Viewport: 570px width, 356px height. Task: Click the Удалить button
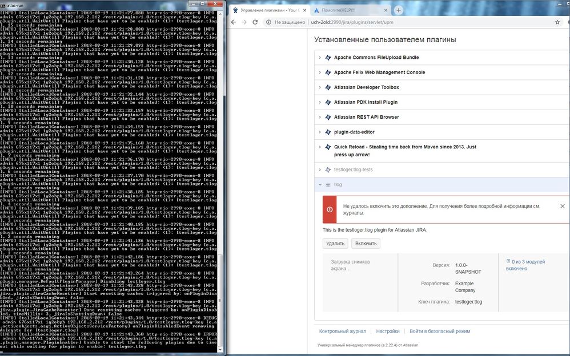[335, 244]
